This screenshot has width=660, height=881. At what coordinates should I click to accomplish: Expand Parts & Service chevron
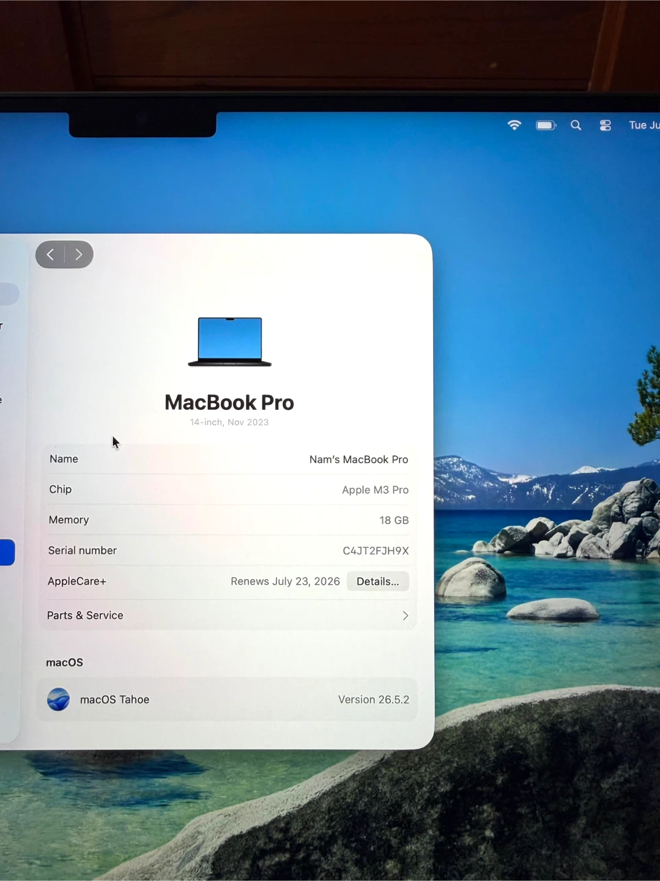tap(405, 615)
